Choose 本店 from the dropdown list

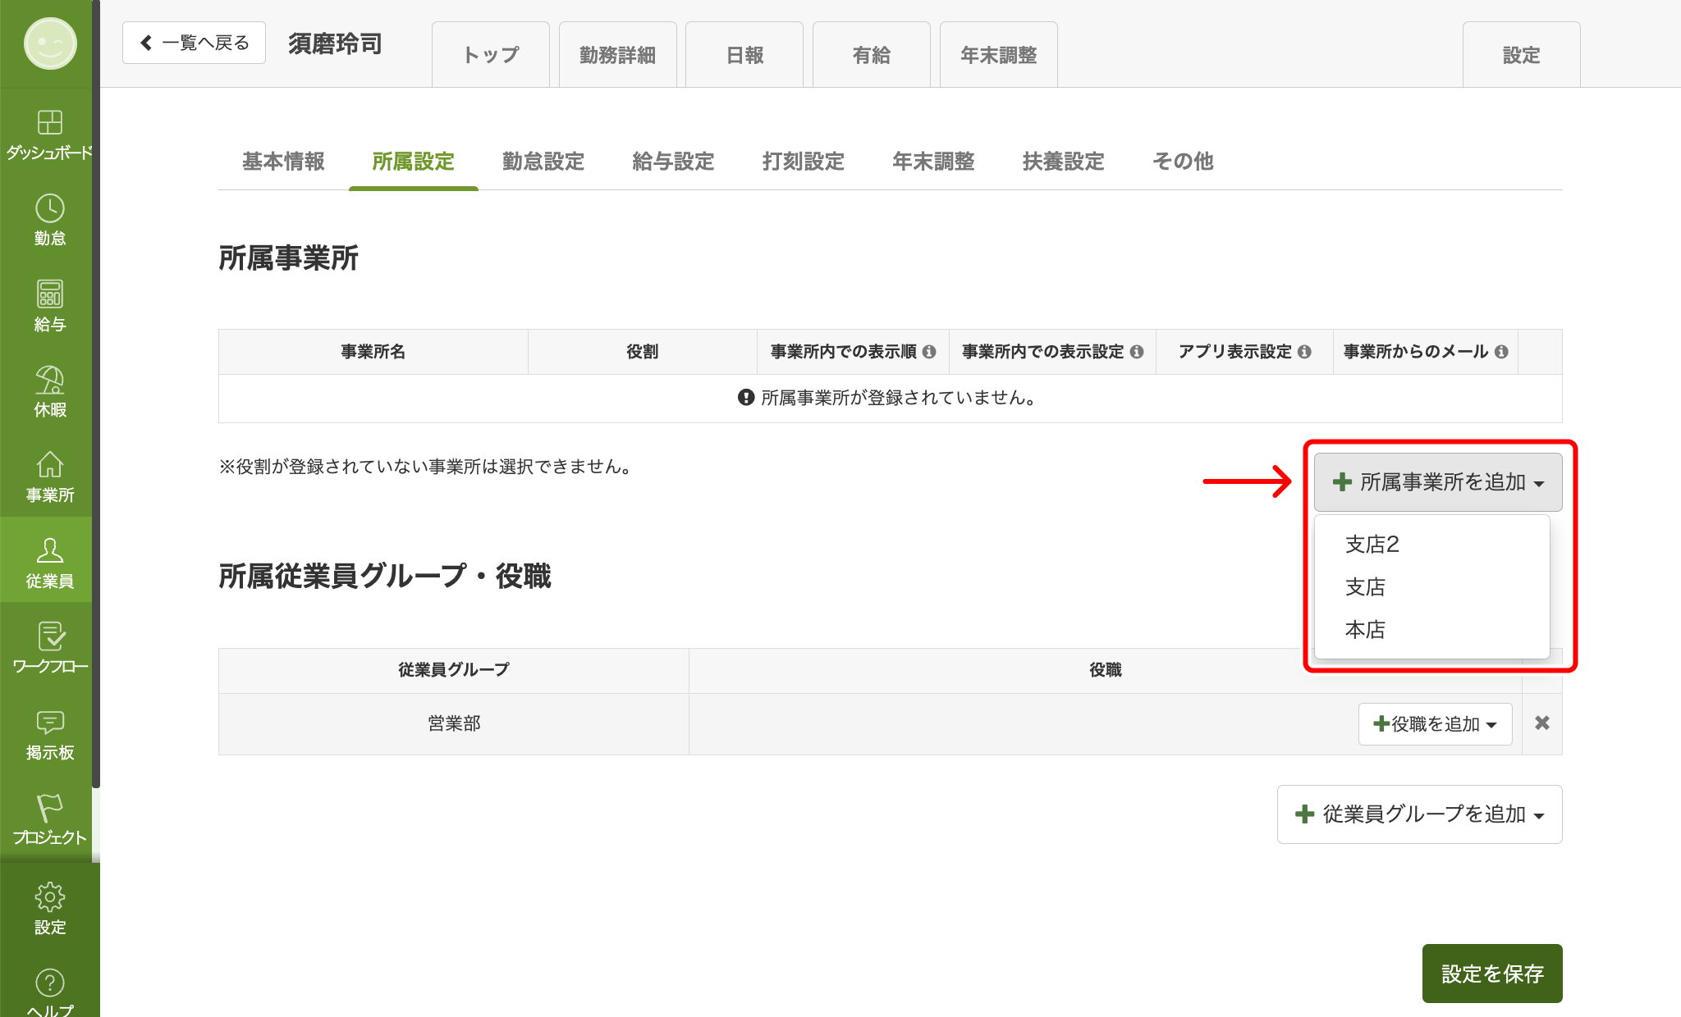(x=1431, y=630)
